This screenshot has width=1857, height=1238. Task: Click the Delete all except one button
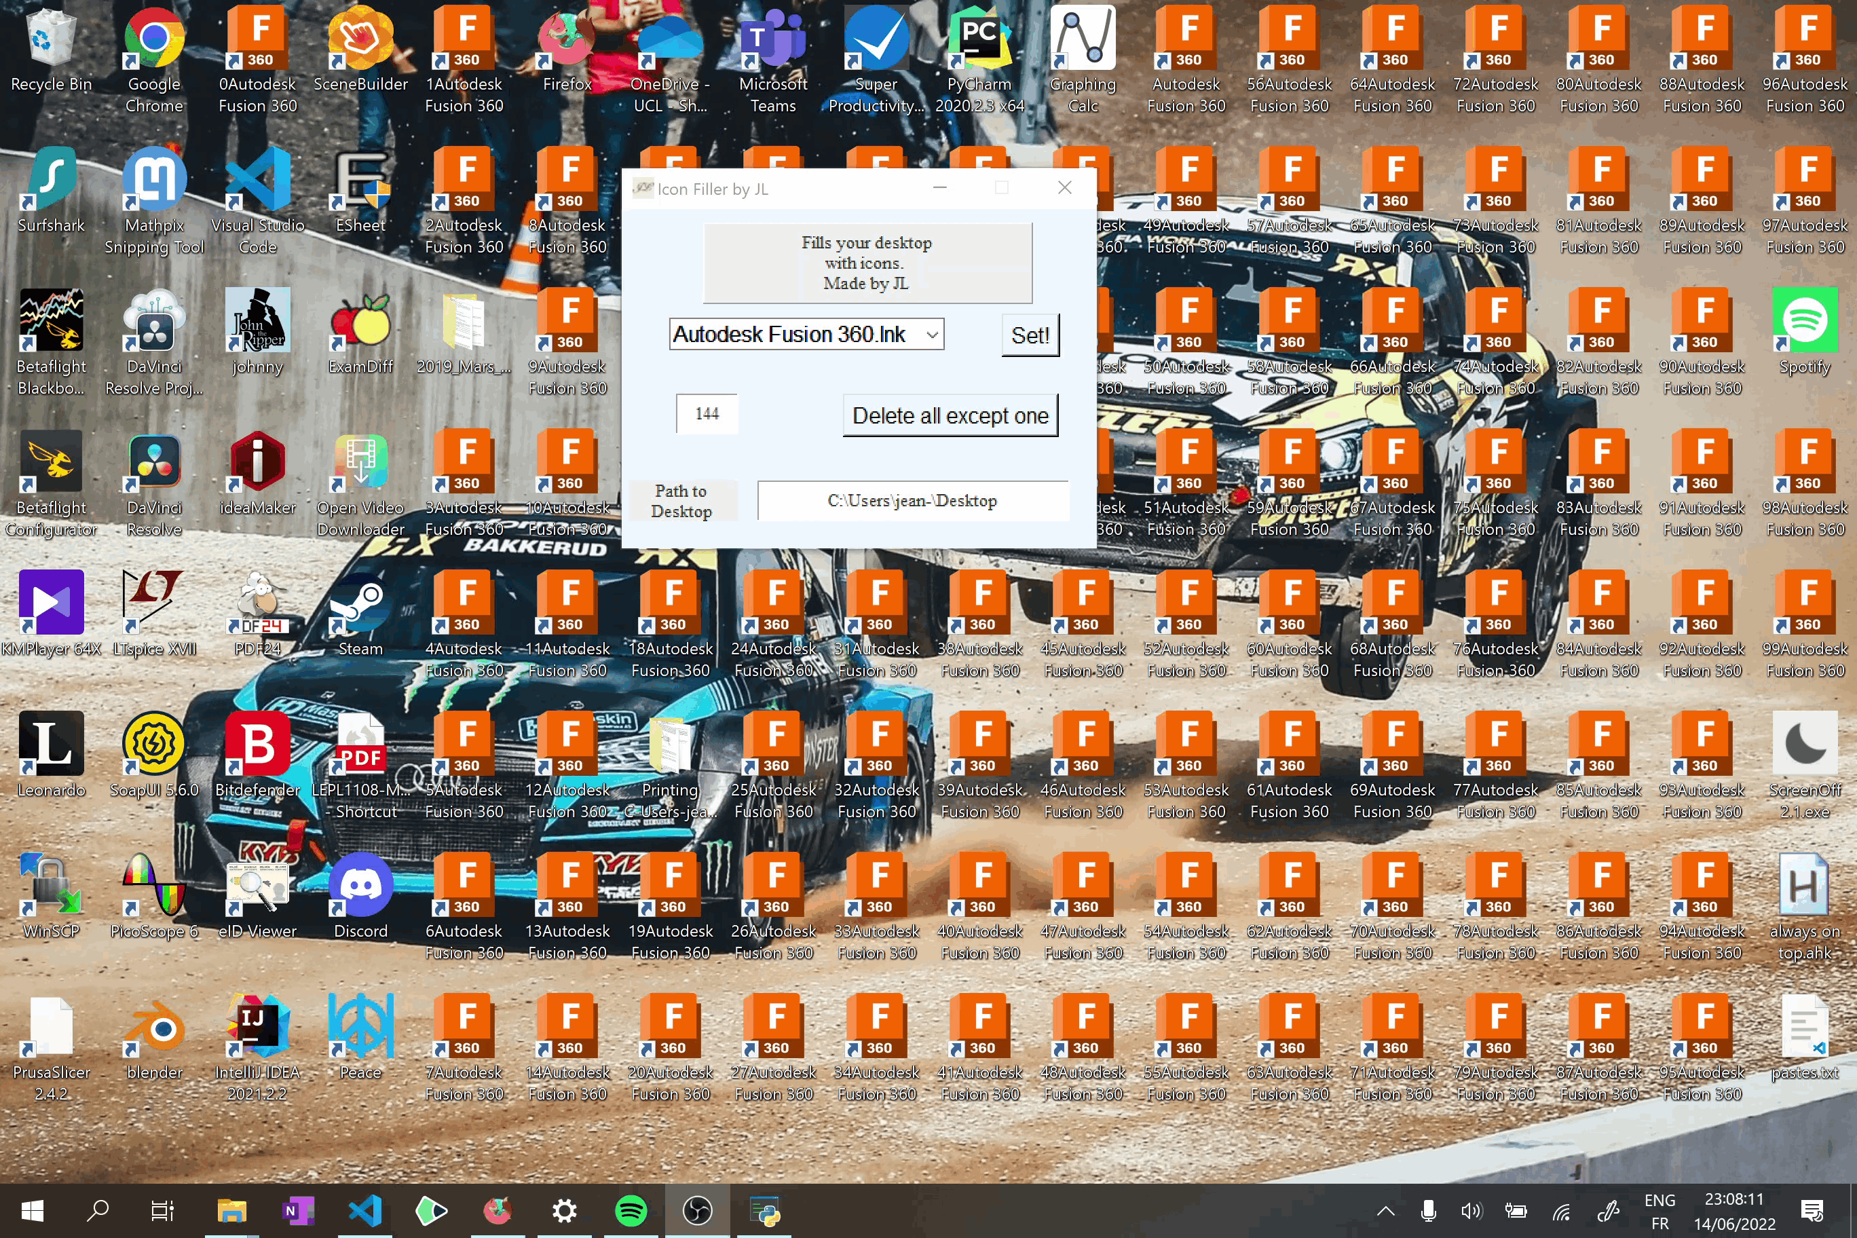(x=950, y=415)
